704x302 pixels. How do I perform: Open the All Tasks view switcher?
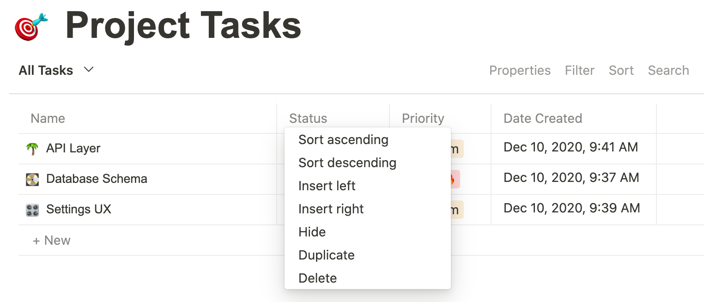tap(46, 70)
